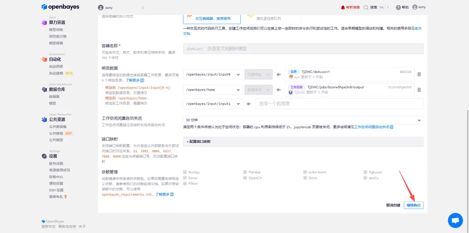The width and height of the screenshot is (469, 233).
Task: Click the sony avatar in workspace selector
Action: tap(101, 7)
